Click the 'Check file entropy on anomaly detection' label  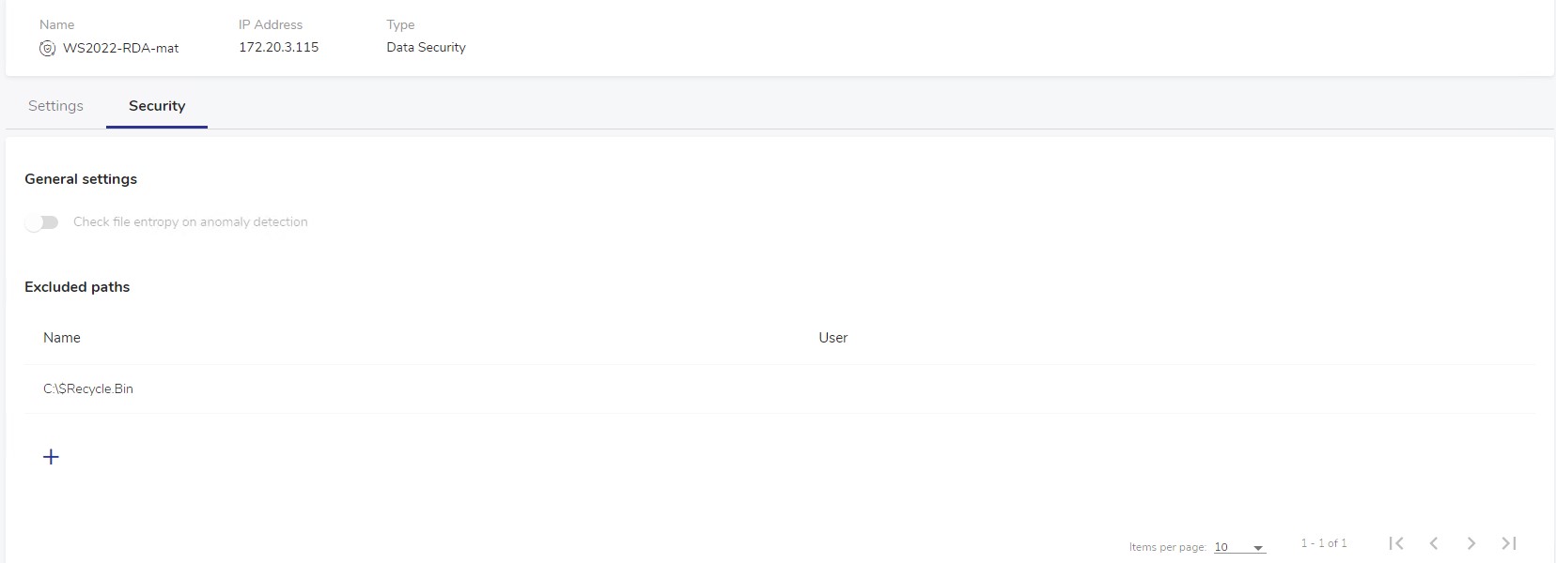tap(191, 222)
